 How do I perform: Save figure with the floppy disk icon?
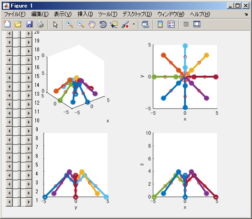[29, 24]
